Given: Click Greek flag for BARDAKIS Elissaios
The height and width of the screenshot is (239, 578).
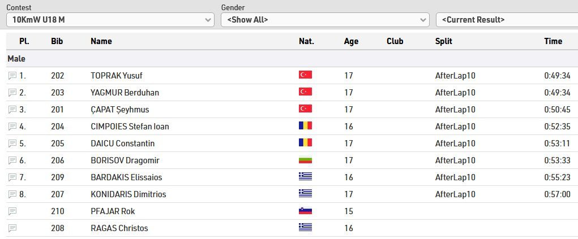Looking at the screenshot, I should click(x=305, y=176).
